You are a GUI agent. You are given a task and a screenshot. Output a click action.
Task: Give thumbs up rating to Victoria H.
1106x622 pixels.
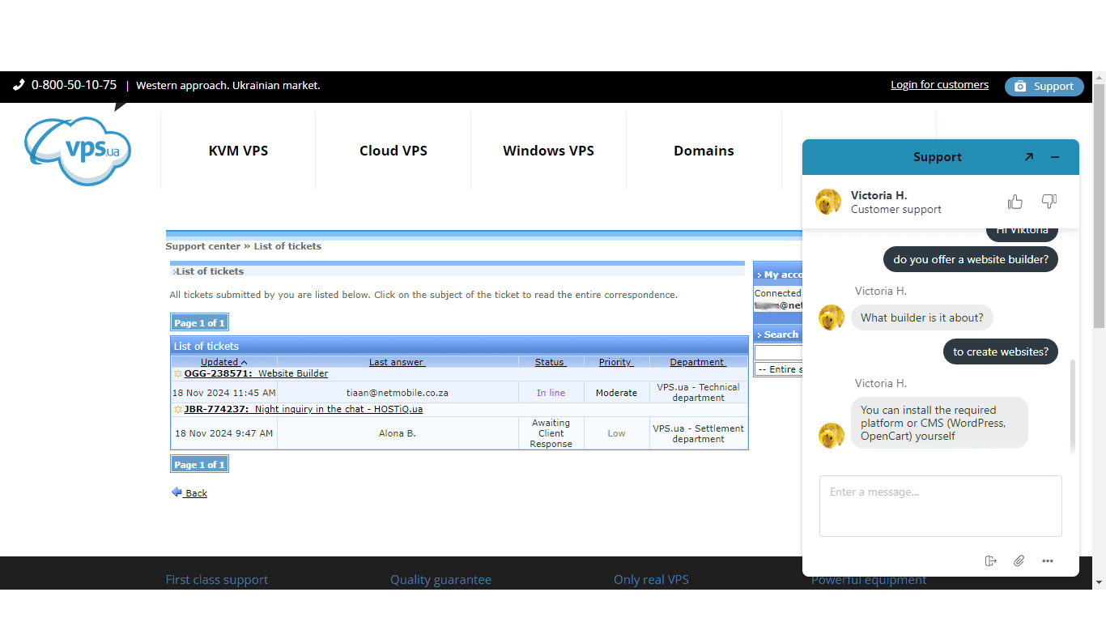1015,202
